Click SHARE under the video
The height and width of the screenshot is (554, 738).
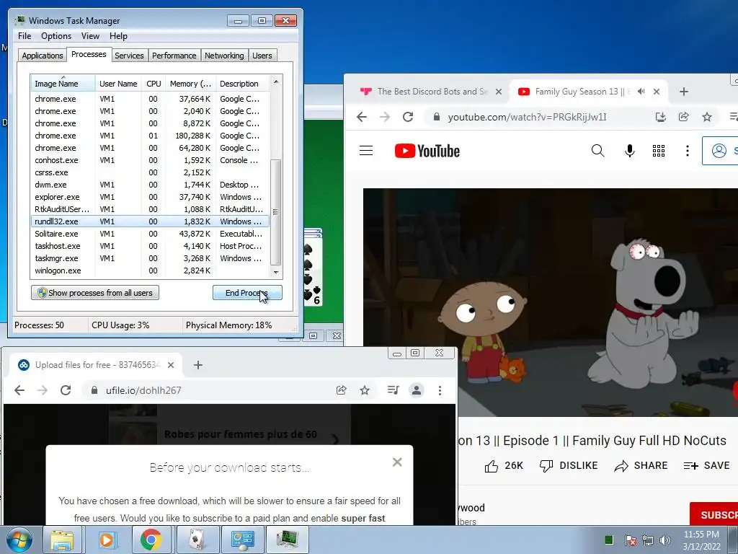[x=641, y=465]
